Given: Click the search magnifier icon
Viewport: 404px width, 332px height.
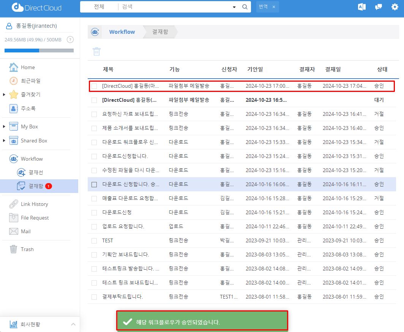Looking at the screenshot, I should (245, 7).
